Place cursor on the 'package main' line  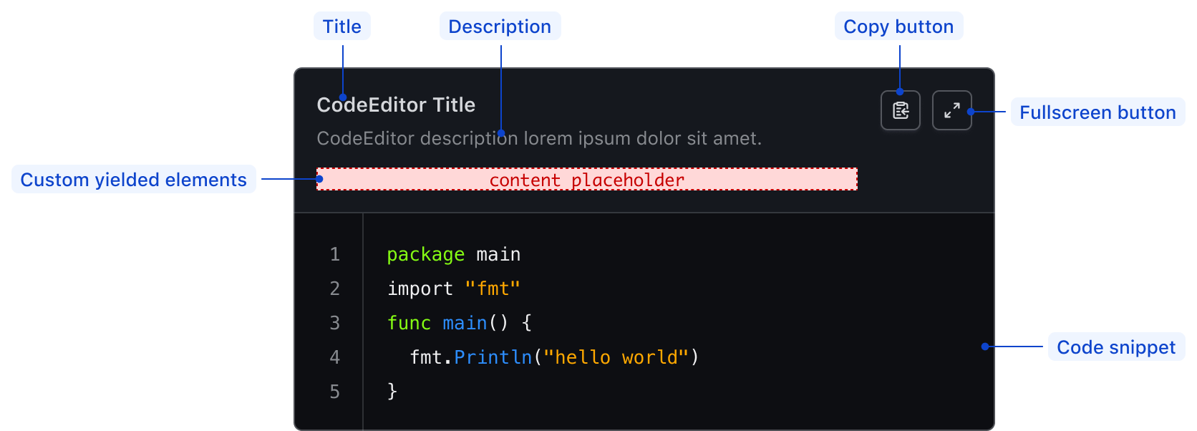tap(453, 254)
